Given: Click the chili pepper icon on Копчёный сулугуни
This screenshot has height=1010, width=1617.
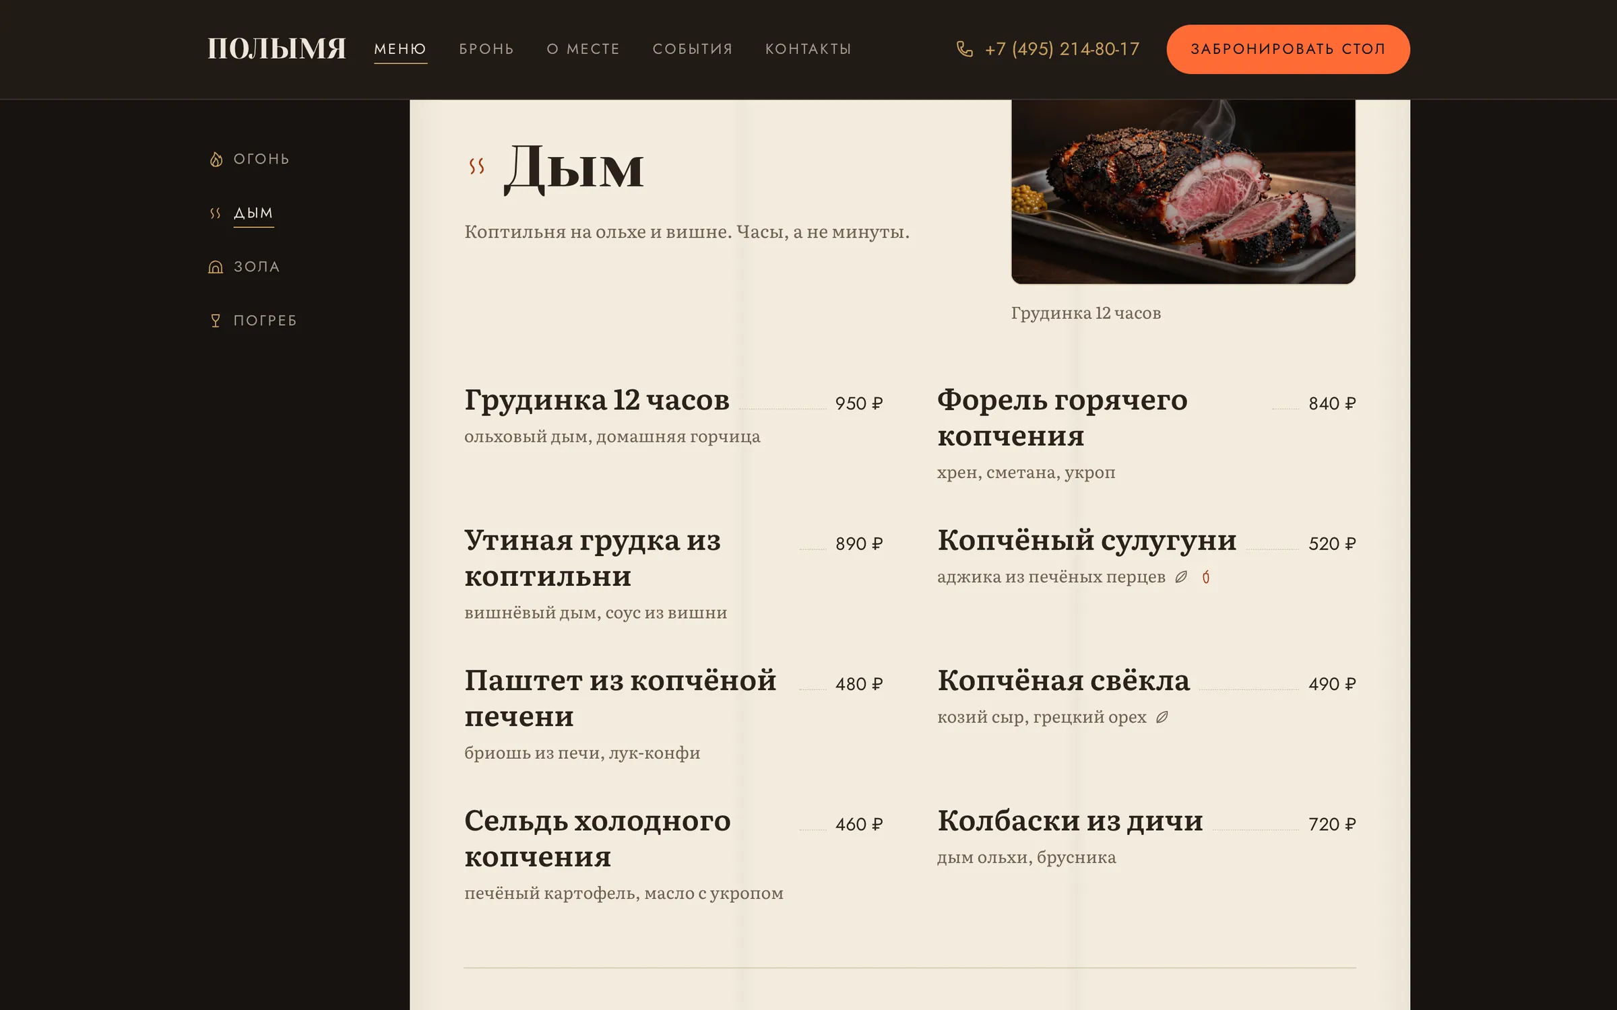Looking at the screenshot, I should pos(1206,577).
